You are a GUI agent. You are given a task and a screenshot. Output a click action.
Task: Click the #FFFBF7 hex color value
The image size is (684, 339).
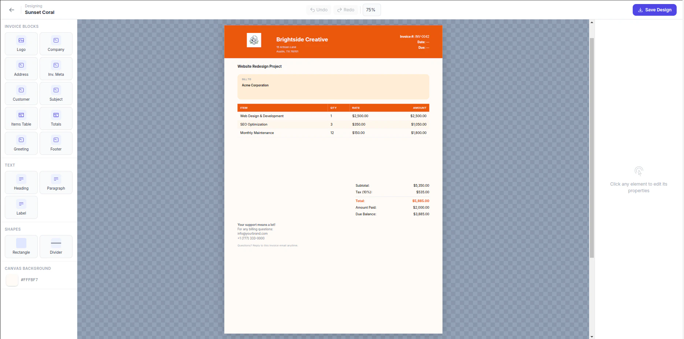[x=29, y=280]
